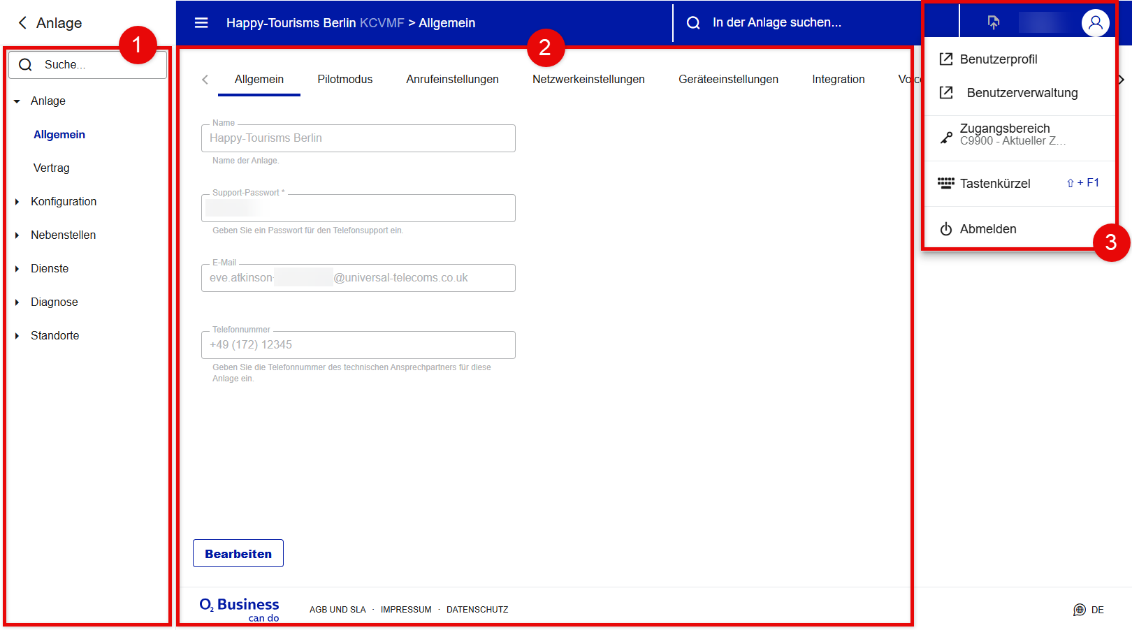Click the sidebar Suche field
Viewport: 1132px width, 630px height.
click(x=98, y=65)
